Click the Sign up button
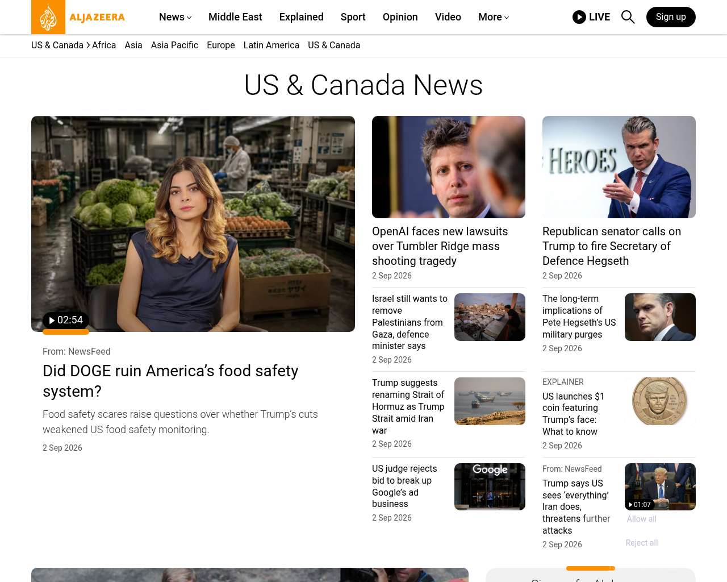This screenshot has width=727, height=582. [671, 17]
